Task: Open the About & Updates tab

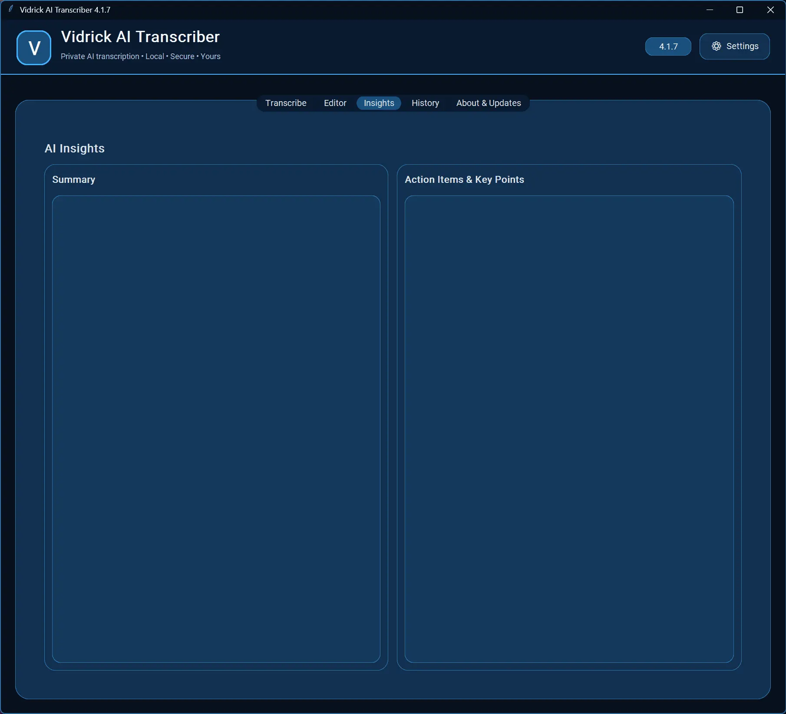Action: point(489,103)
